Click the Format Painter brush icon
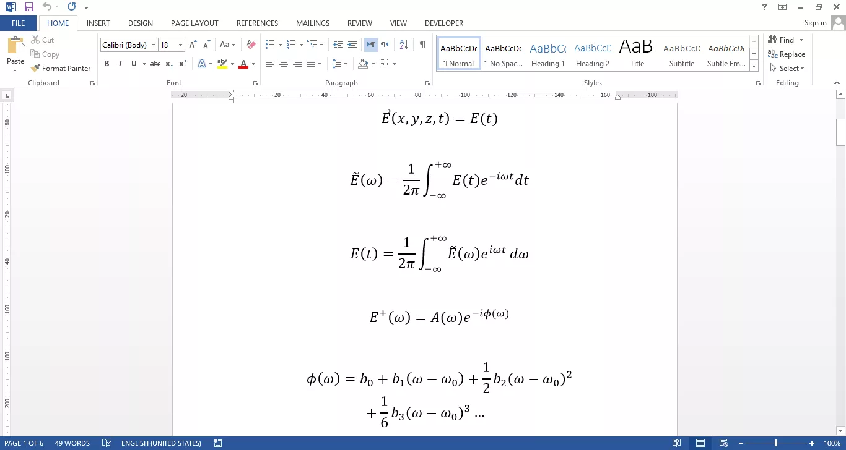This screenshot has height=450, width=846. (36, 69)
